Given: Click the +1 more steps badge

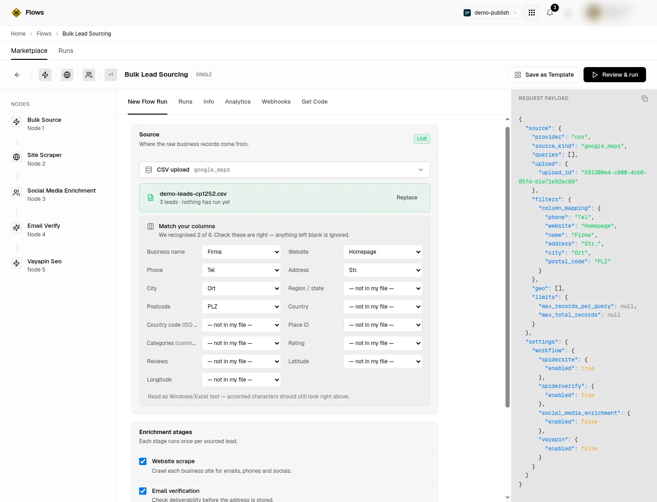Looking at the screenshot, I should tap(111, 75).
